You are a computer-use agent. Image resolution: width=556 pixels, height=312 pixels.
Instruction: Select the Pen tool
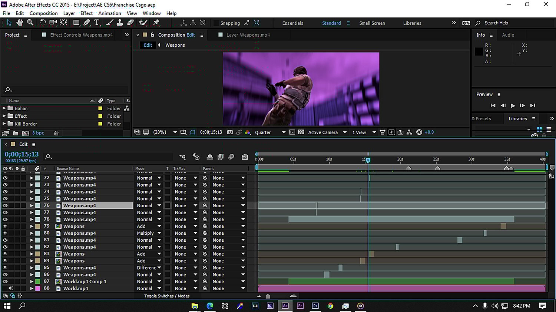(87, 23)
